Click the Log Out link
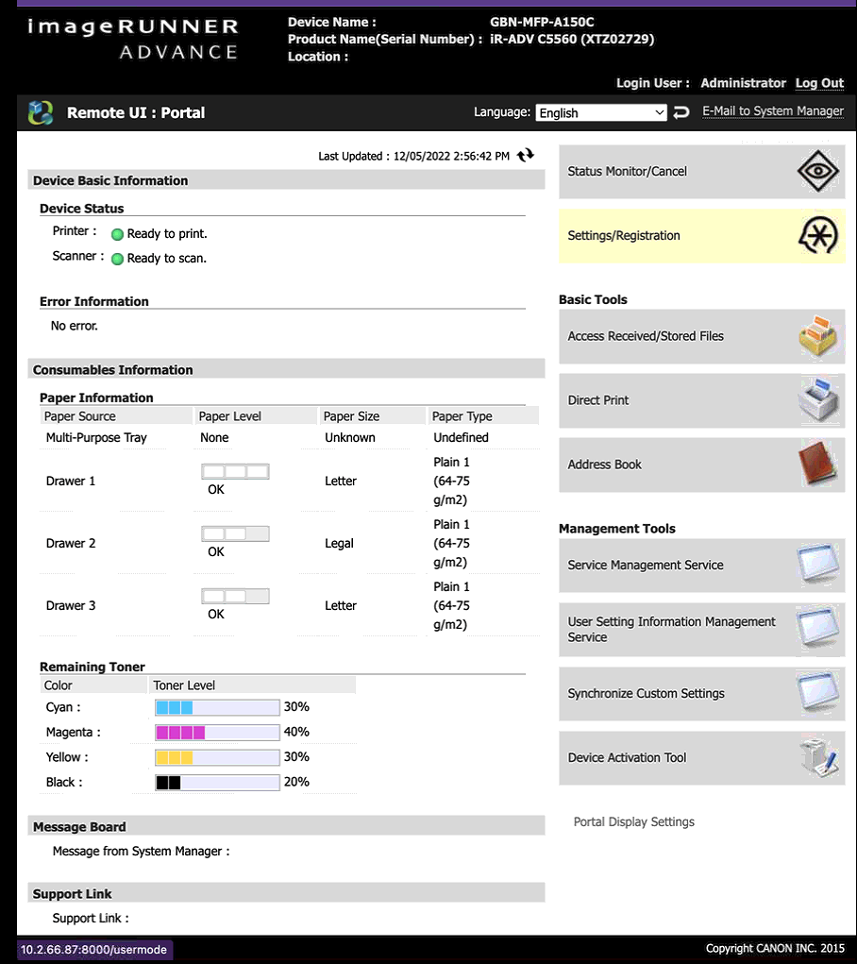The image size is (857, 964). (819, 83)
